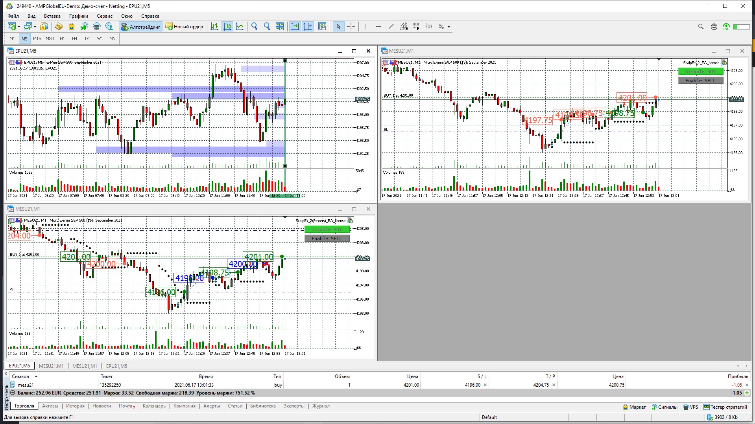Expand the profiles dropdown arrow
Viewport: 755px width, 424px height.
tap(35, 27)
